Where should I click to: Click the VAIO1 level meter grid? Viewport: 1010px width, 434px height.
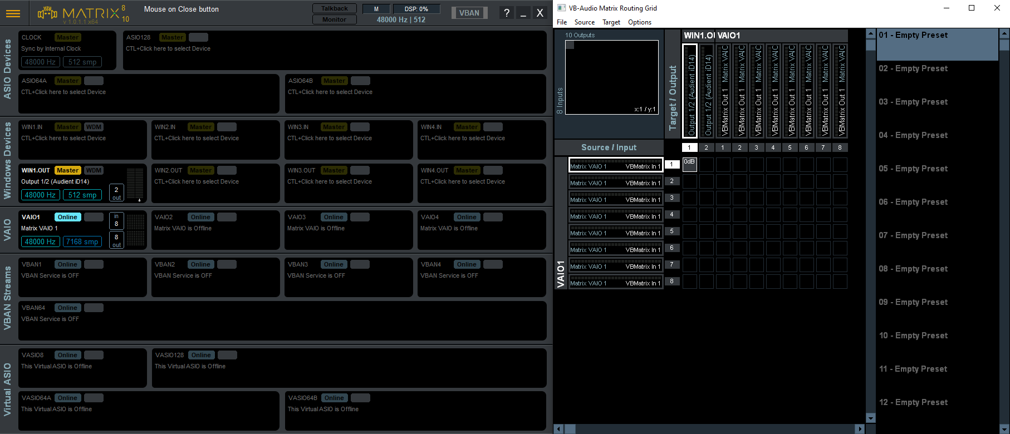click(x=135, y=230)
